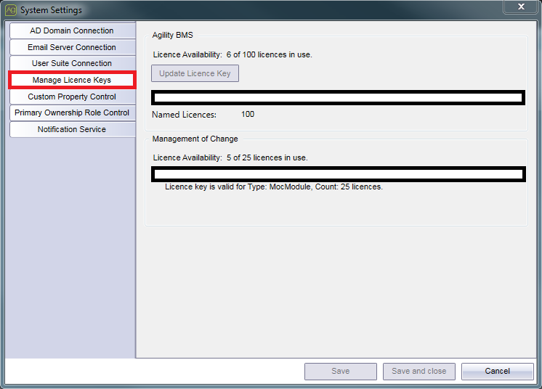This screenshot has width=542, height=389.
Task: Open Primary Ownership Role Control
Action: [72, 113]
